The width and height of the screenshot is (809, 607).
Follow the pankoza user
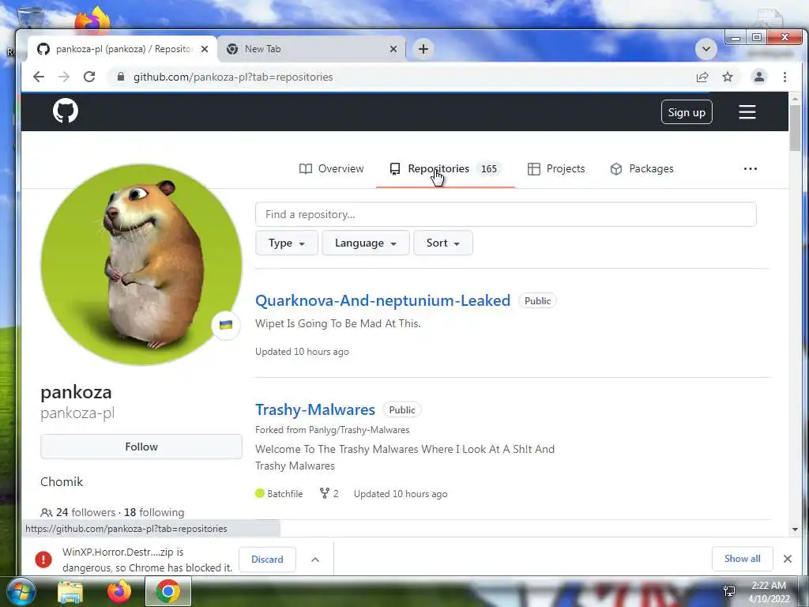point(141,447)
